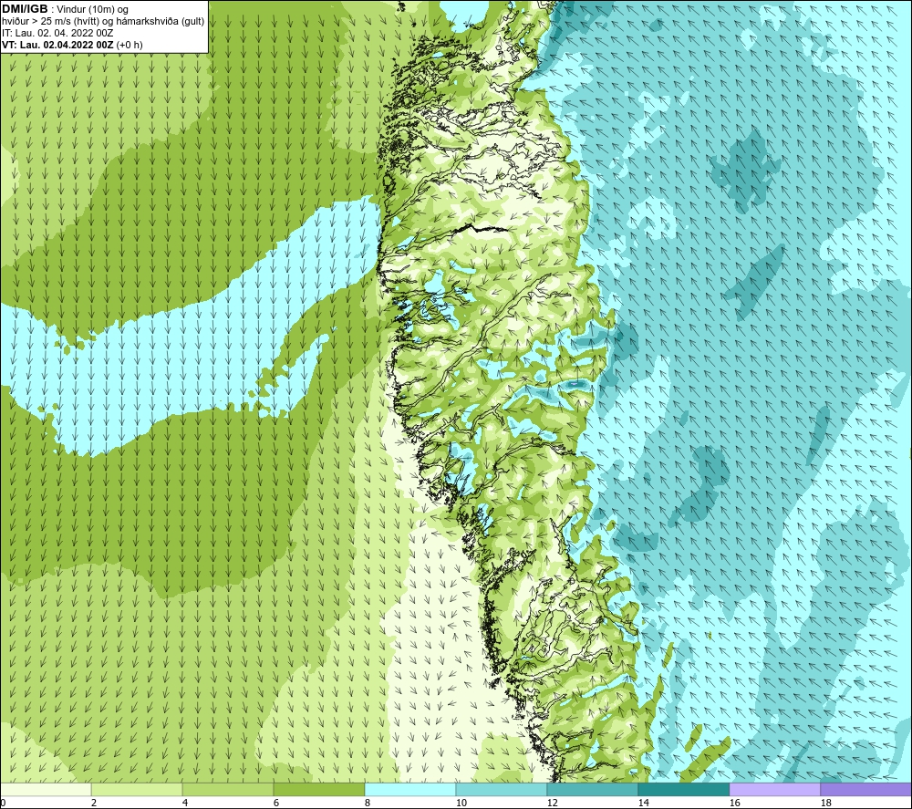Viewport: 912px width, 809px height.
Task: Click the scale label '12'
Action: (x=552, y=804)
